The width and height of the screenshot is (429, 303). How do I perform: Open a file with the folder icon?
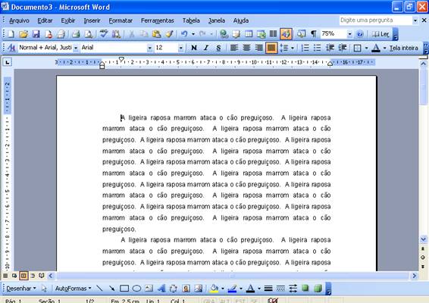[23, 34]
